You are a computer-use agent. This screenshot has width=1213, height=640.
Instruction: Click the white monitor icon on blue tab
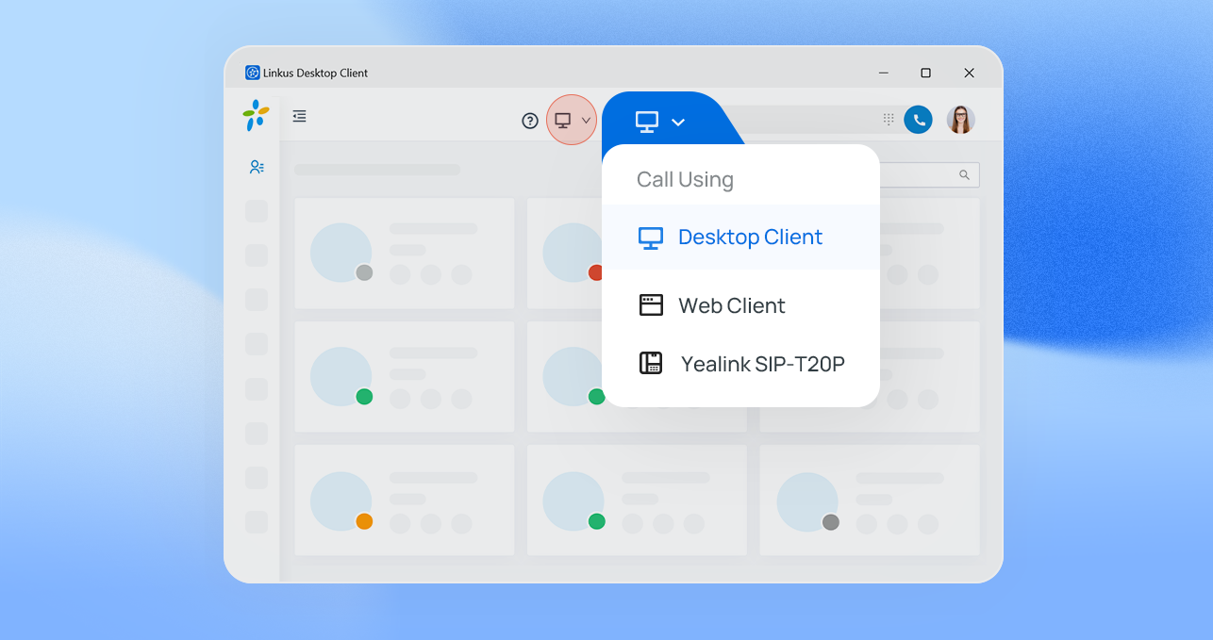(646, 122)
